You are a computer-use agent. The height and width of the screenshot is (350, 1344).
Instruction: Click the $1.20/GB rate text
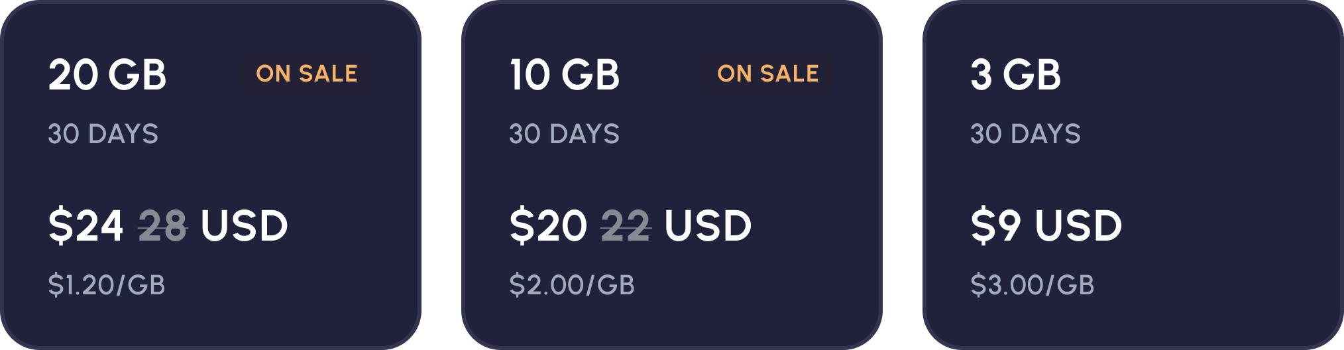pos(107,285)
